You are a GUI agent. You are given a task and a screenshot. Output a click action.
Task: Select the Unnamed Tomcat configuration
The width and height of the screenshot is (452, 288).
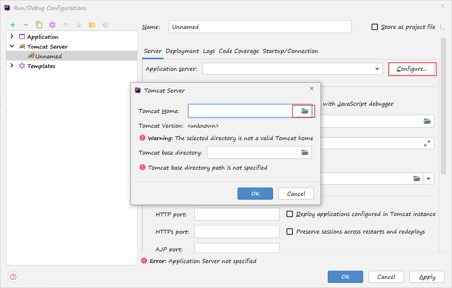72,56
